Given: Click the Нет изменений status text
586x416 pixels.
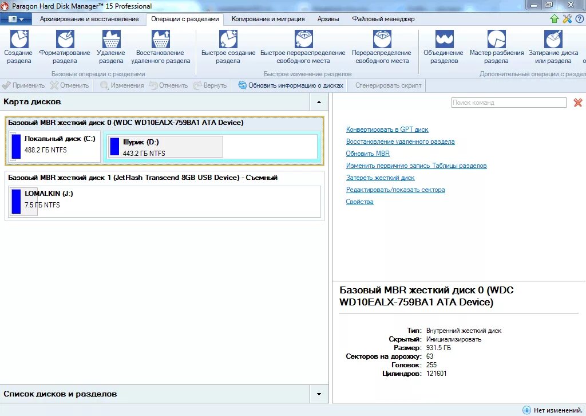Looking at the screenshot, I should (558, 410).
